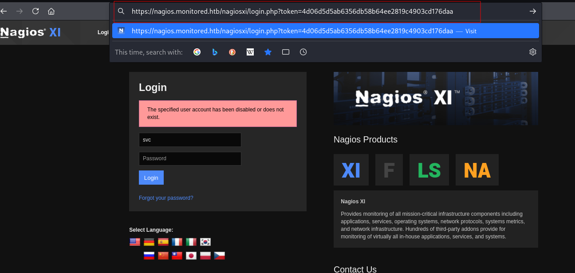Open search settings gear
Screen dimensions: 575x273
[x=533, y=52]
